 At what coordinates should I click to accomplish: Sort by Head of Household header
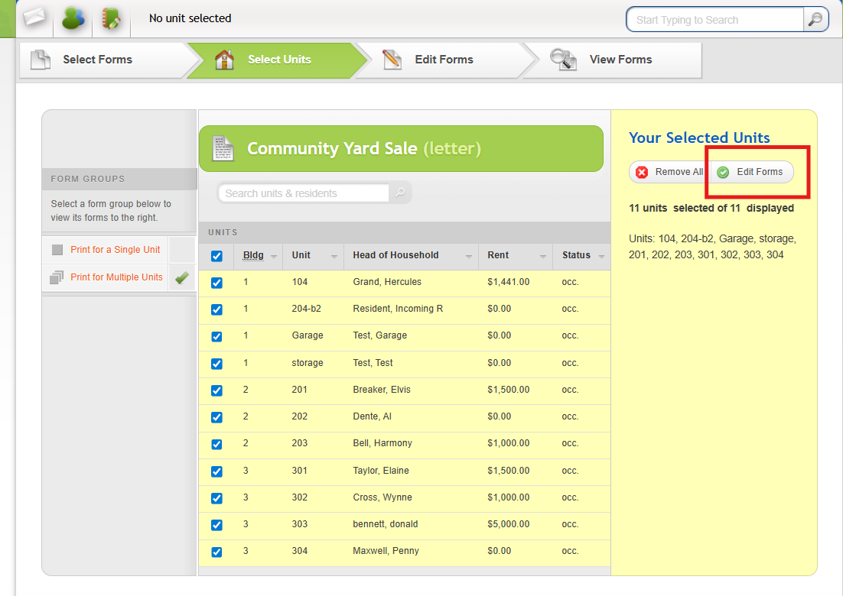[x=395, y=255]
